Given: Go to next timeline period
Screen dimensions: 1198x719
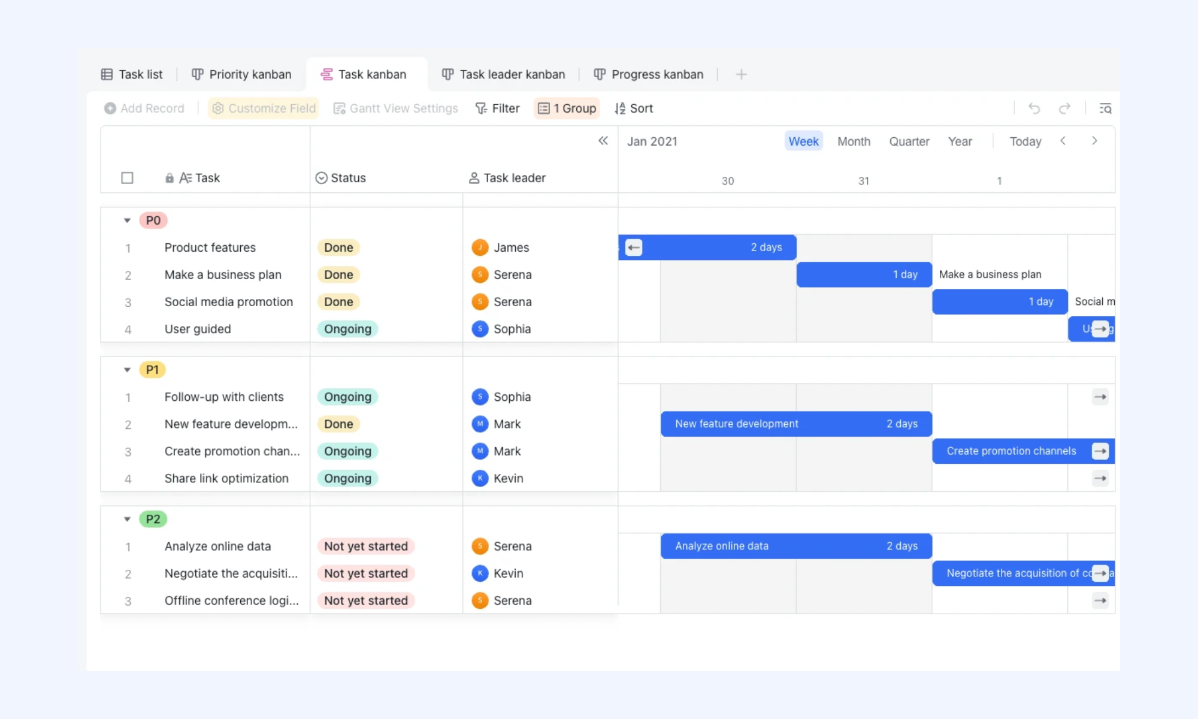Looking at the screenshot, I should (x=1094, y=141).
